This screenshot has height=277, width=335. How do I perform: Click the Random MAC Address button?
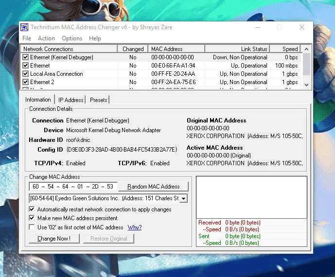(x=153, y=187)
